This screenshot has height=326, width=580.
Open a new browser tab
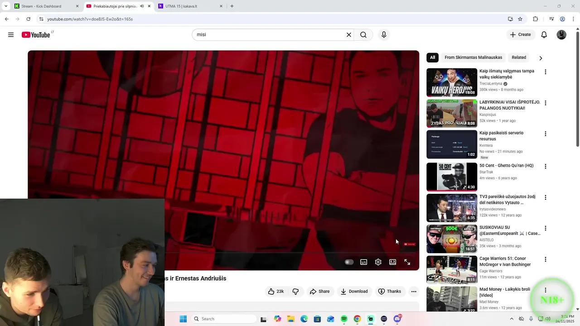pos(232,6)
